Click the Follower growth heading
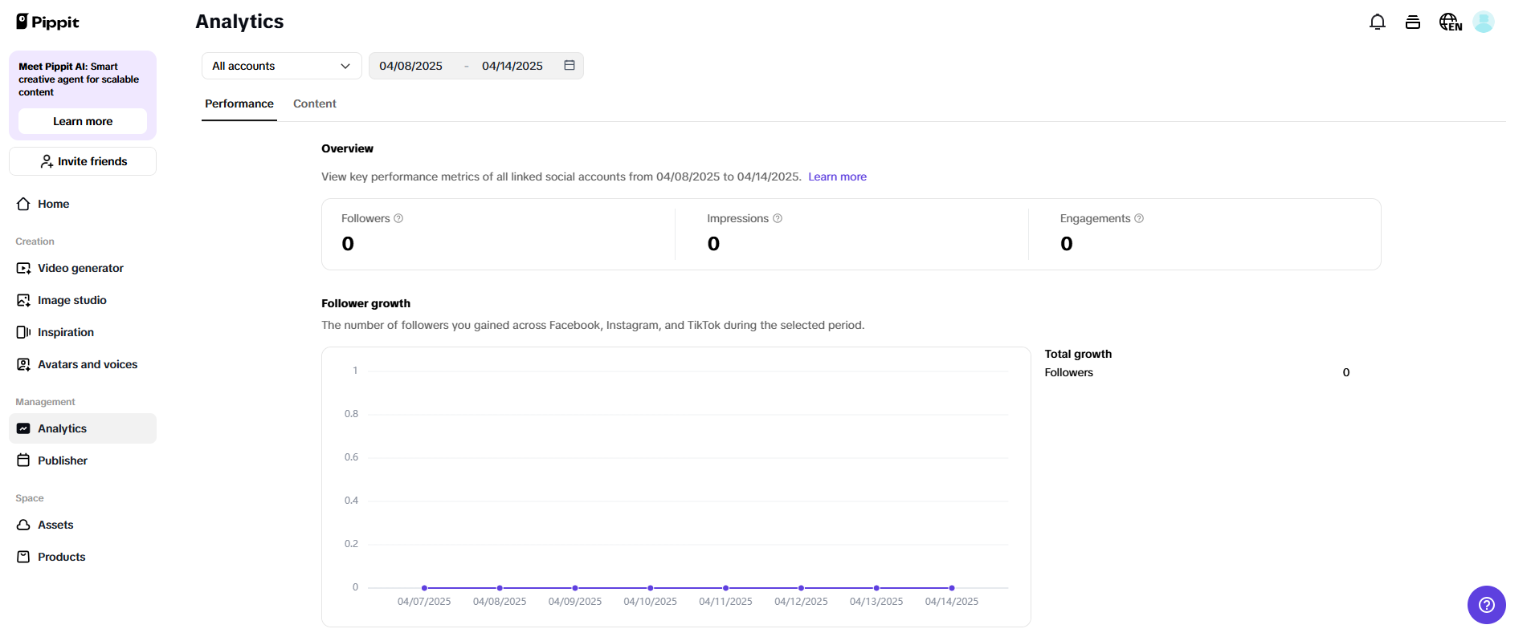The image size is (1531, 641). [x=365, y=303]
